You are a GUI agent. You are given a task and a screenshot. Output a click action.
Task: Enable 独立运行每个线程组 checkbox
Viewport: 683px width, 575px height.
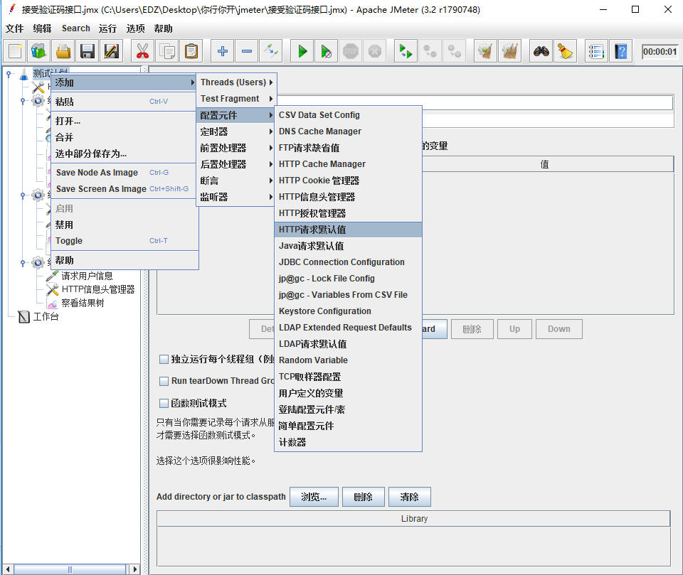[x=164, y=359]
